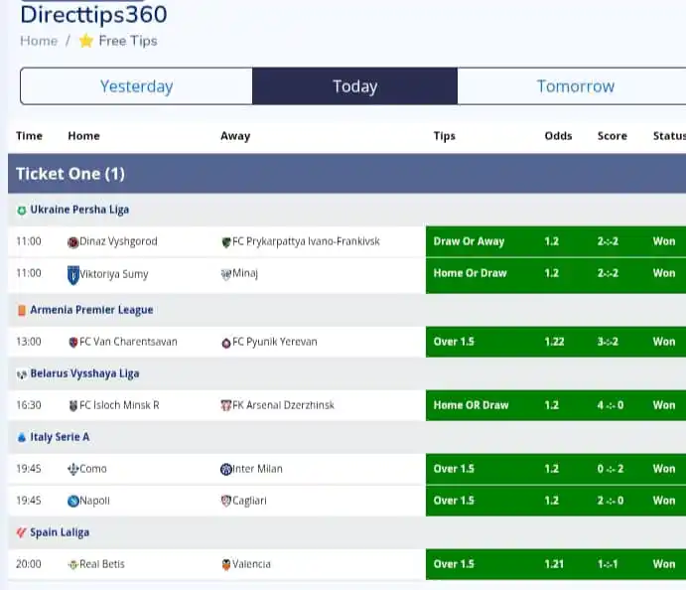Click the 0 -:- 2 score for Como
Viewport: 686px width, 590px height.
coord(611,469)
